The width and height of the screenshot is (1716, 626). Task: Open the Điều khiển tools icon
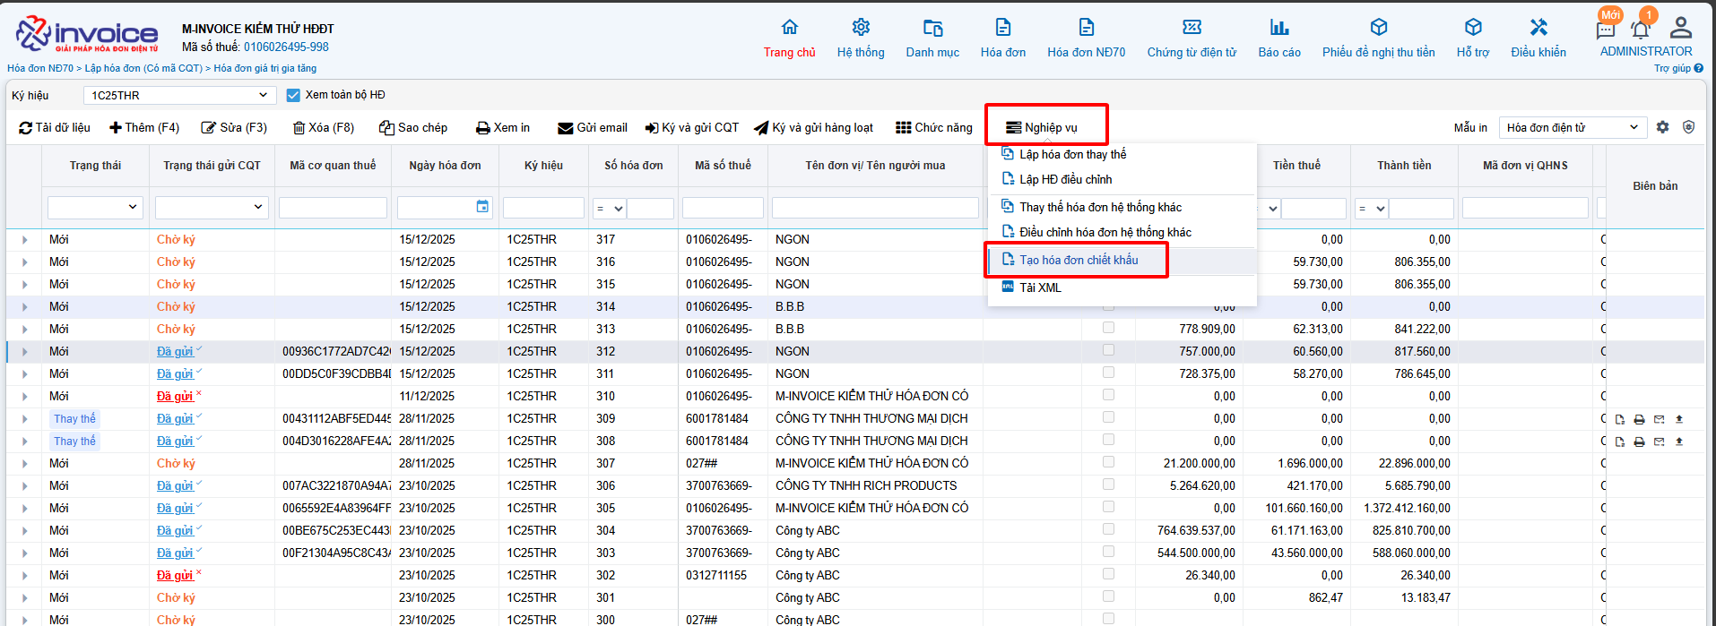point(1538,28)
